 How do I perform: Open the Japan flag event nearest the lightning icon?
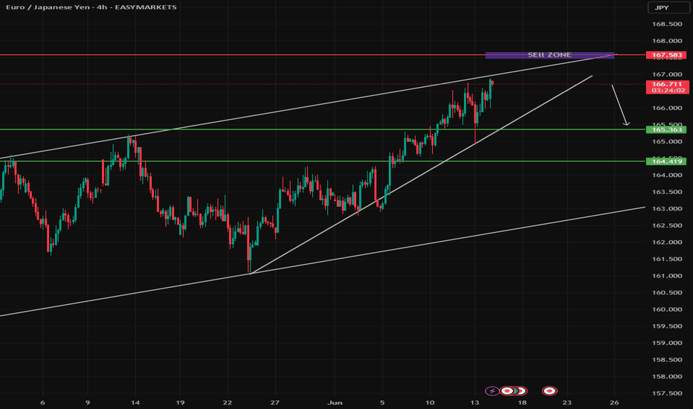coord(507,391)
